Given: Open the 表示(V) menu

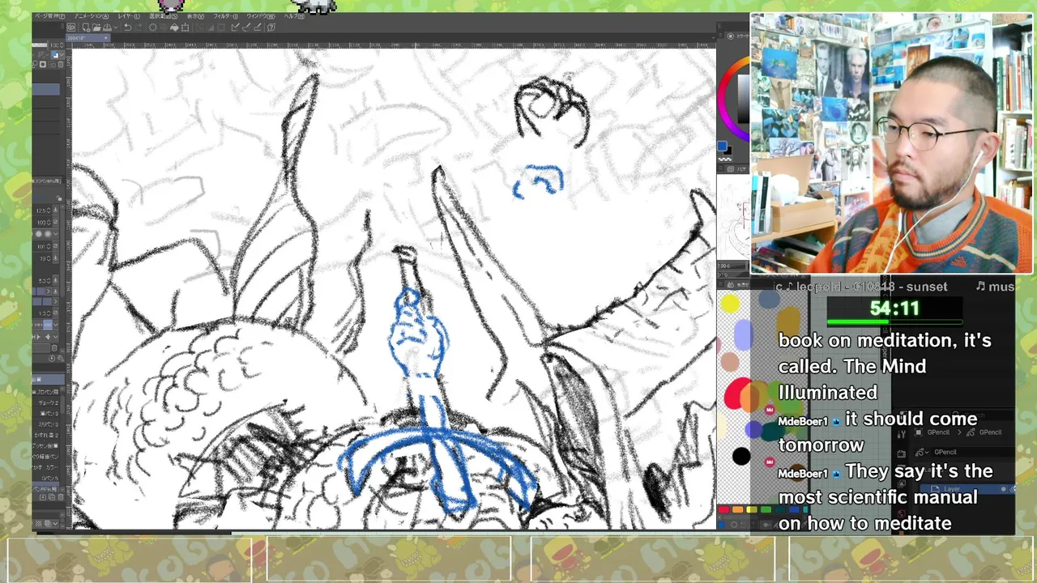Looking at the screenshot, I should pos(195,16).
